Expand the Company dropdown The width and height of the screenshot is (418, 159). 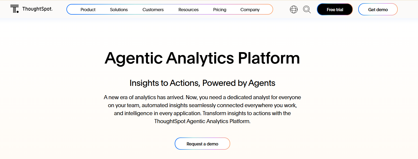(x=250, y=9)
